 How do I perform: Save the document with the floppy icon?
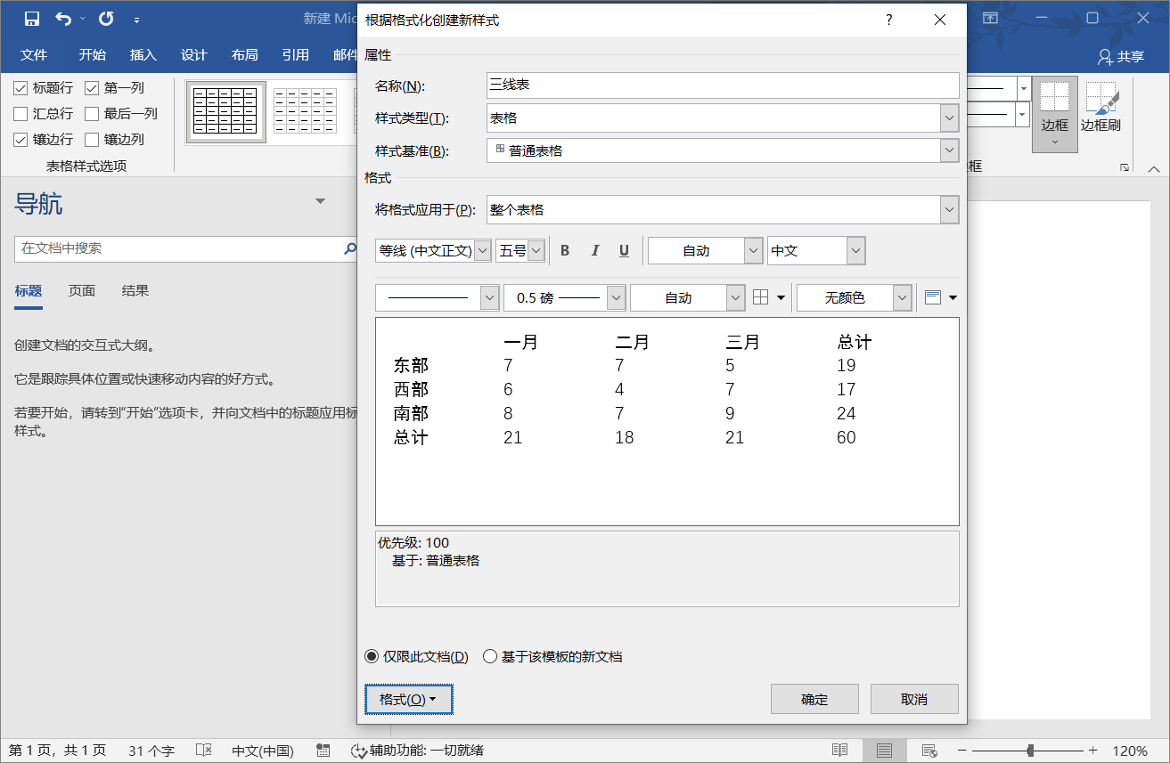[x=31, y=18]
